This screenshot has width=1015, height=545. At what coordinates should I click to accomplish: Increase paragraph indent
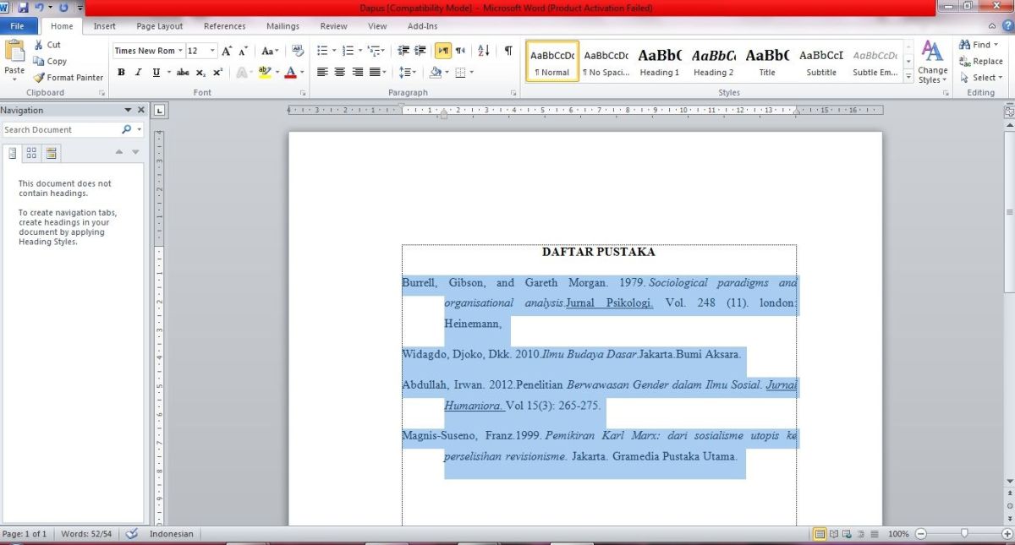click(420, 51)
